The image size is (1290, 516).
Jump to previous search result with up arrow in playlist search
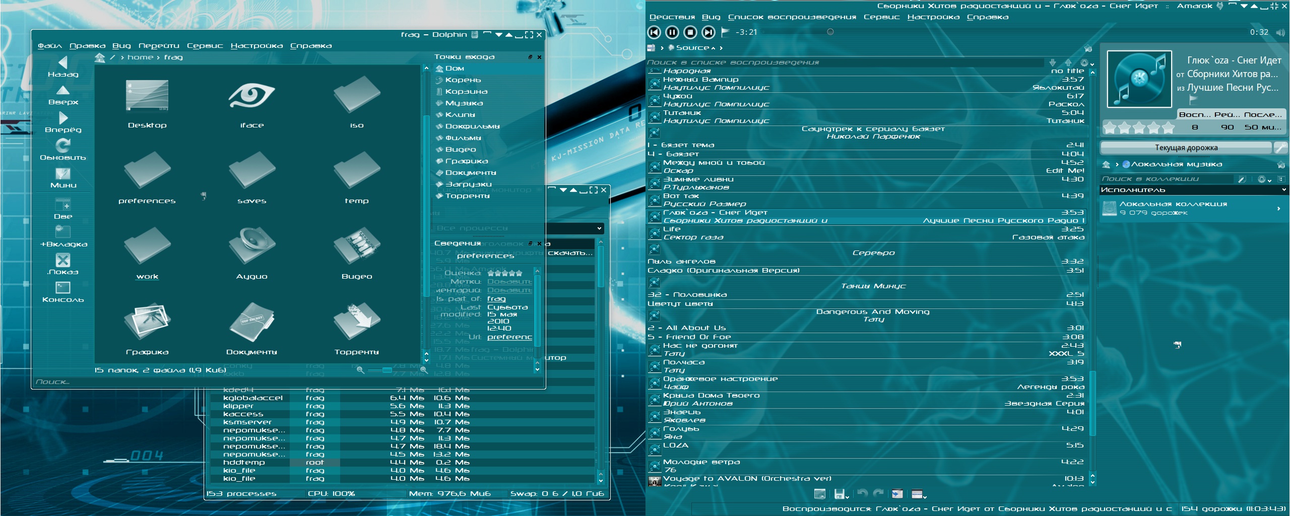tap(1068, 62)
